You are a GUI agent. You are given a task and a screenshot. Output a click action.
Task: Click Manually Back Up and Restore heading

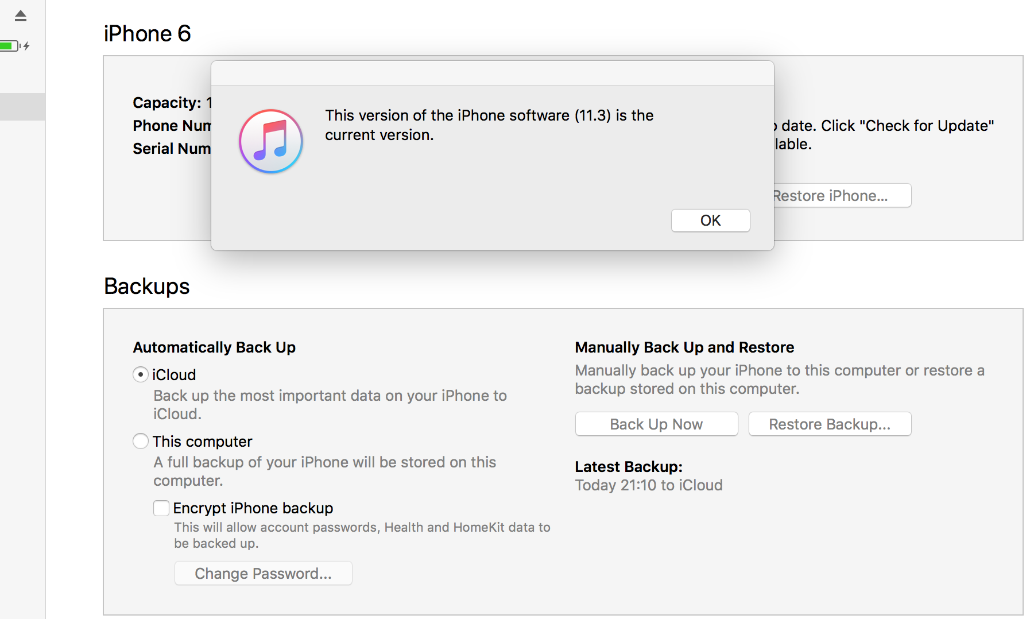pos(684,347)
